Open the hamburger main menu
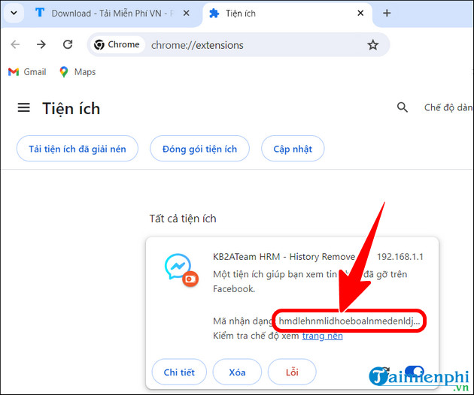 (x=23, y=107)
